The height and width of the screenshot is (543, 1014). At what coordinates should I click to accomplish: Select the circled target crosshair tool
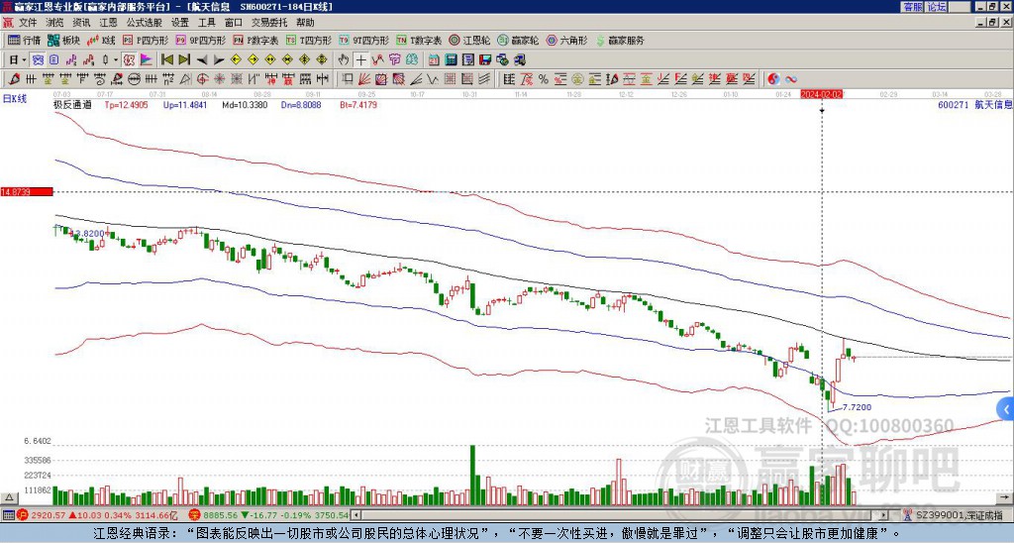tap(202, 79)
